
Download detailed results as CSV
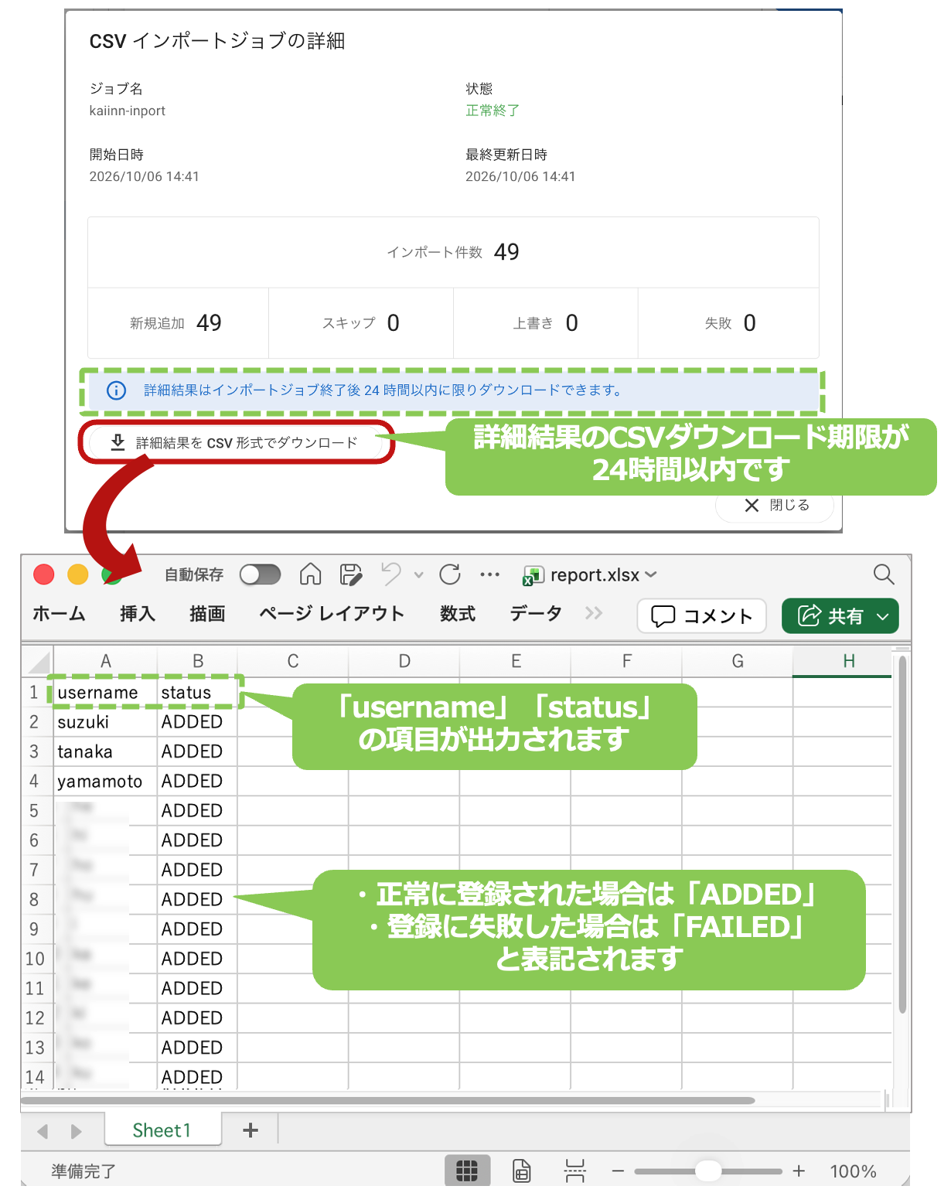[x=237, y=443]
